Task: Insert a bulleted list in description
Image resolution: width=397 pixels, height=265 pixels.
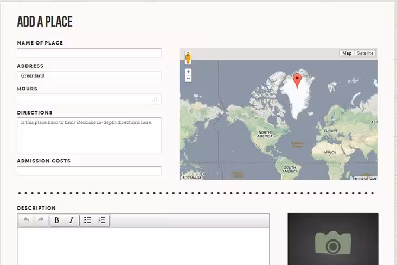Action: [87, 220]
